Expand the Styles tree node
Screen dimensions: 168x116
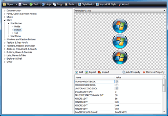coord(5,17)
